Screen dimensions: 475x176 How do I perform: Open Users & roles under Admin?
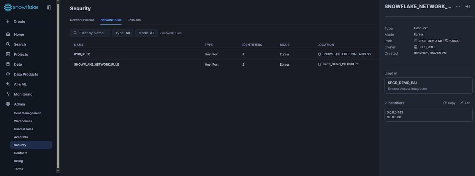point(23,129)
